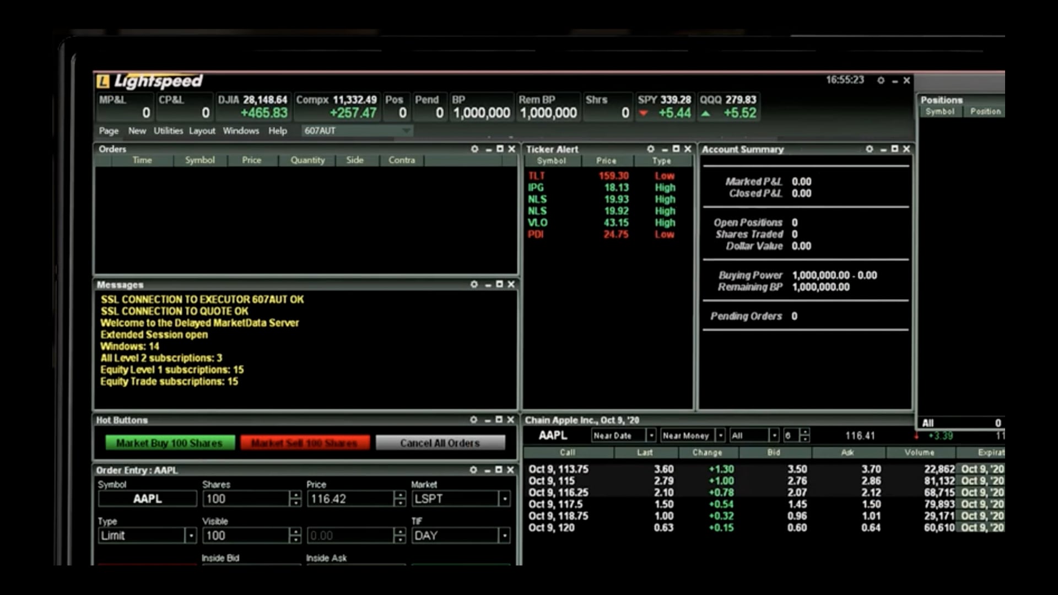Open the Layout menu
The image size is (1058, 595).
(x=202, y=131)
